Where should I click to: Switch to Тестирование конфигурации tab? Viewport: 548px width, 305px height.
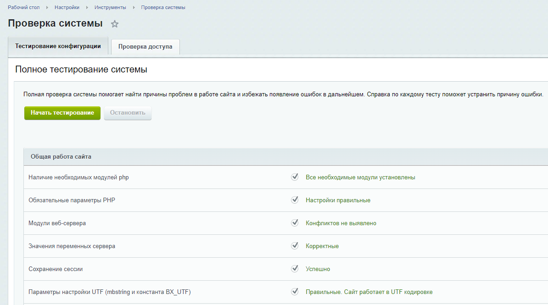(58, 46)
